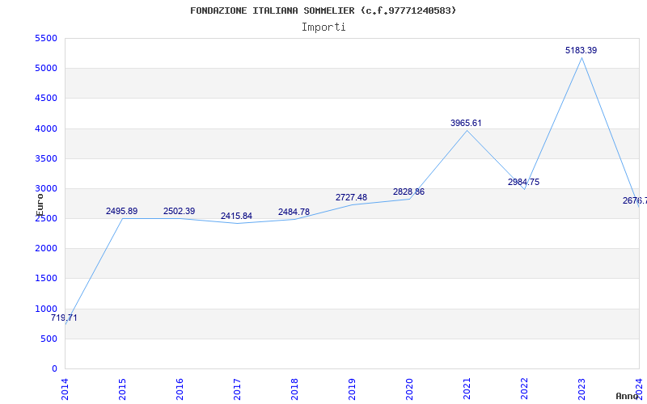Image resolution: width=647 pixels, height=404 pixels.
Task: Click the 2021 peak point on line
Action: click(x=467, y=131)
